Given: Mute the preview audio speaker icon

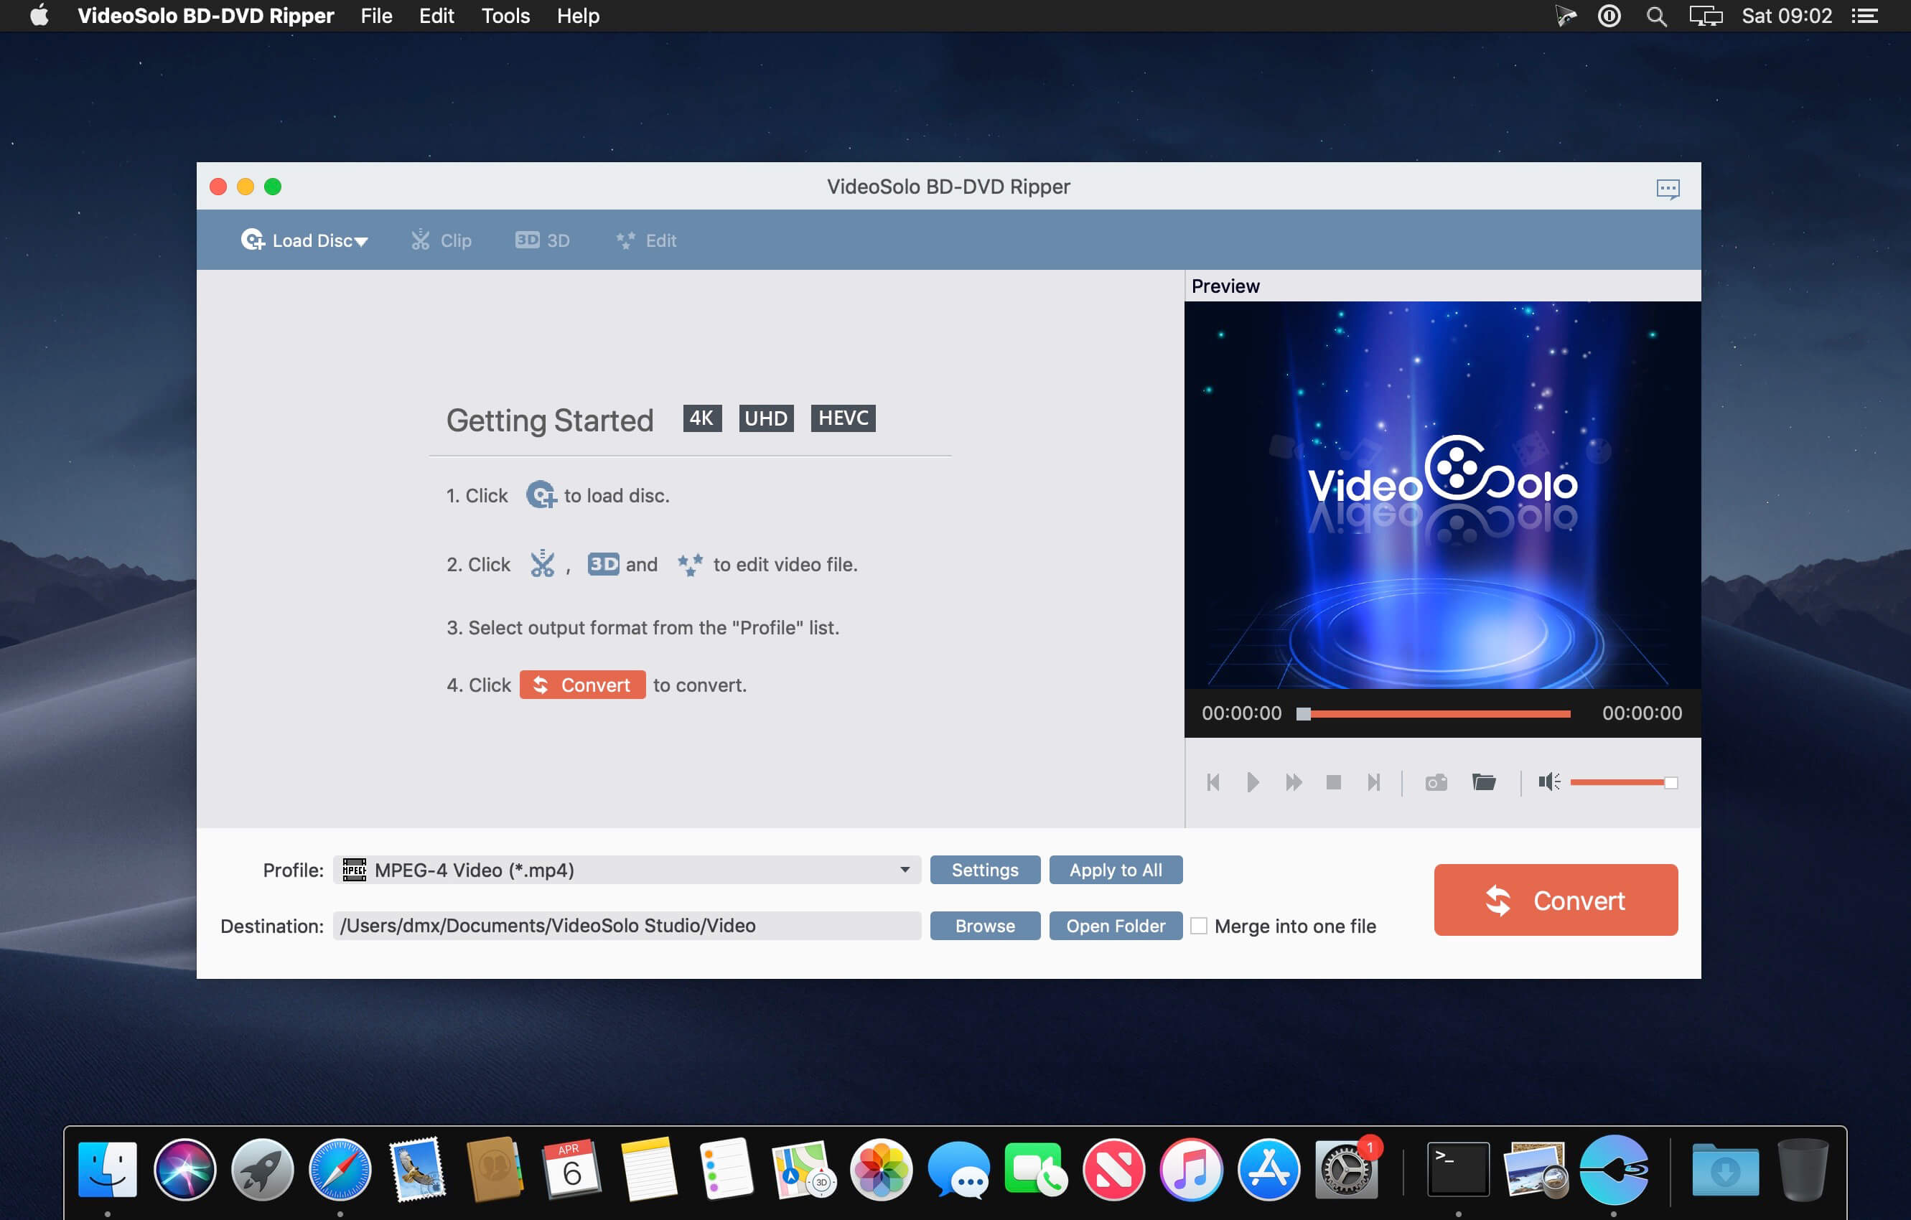Looking at the screenshot, I should (1549, 782).
